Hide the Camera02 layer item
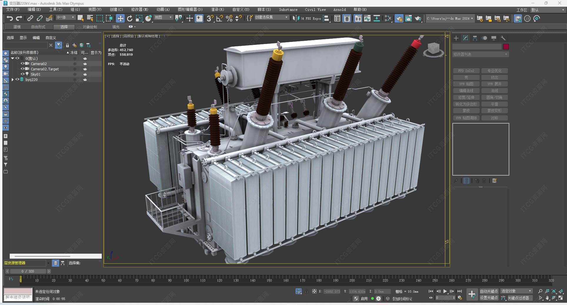 pos(22,64)
